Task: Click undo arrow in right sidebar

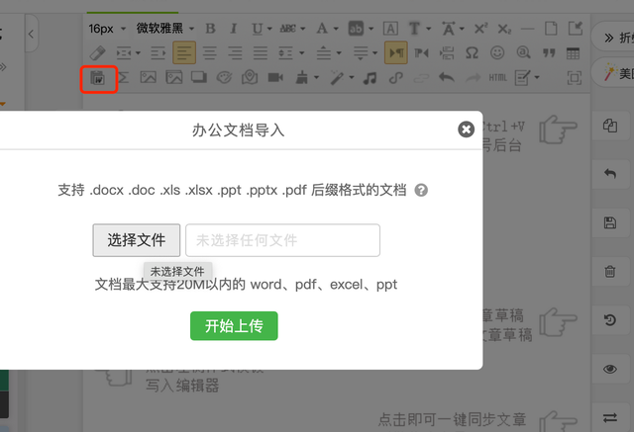Action: [610, 174]
